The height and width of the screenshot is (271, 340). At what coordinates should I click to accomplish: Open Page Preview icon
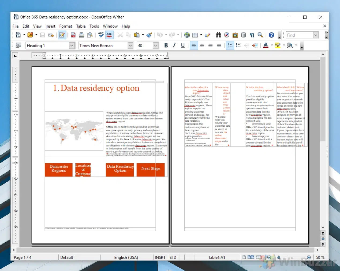90,35
